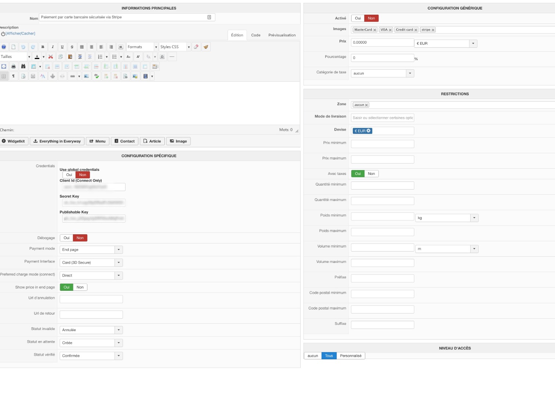The height and width of the screenshot is (396, 555).
Task: Click the Contact insert button
Action: [124, 141]
